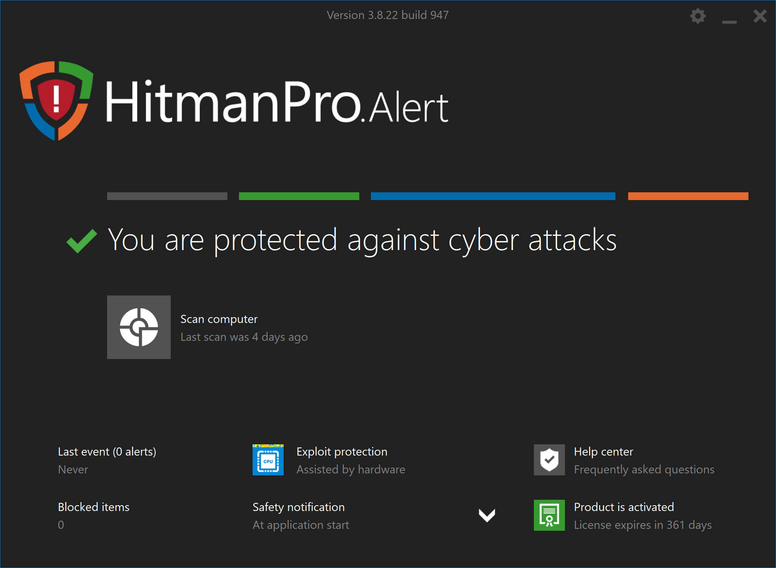Click the license certificate icon
The width and height of the screenshot is (776, 568).
click(549, 515)
